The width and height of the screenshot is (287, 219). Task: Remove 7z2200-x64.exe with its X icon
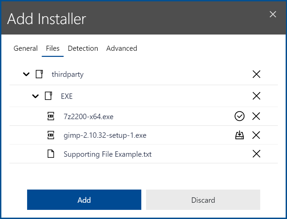[256, 116]
